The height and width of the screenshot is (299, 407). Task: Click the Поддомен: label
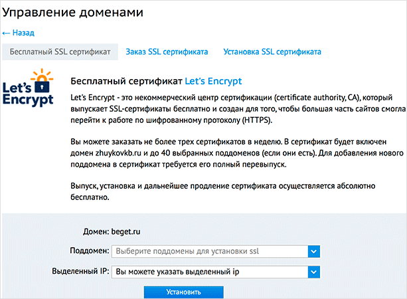[x=90, y=250]
